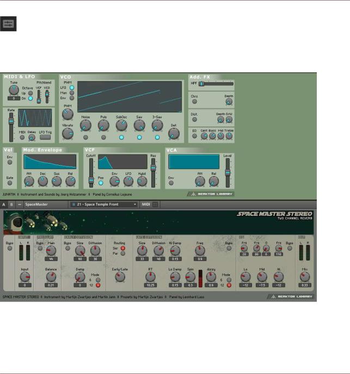Screen dimensions: 350x374
Task: Adjust the LFO Rate slider
Action: pyautogui.click(x=11, y=127)
